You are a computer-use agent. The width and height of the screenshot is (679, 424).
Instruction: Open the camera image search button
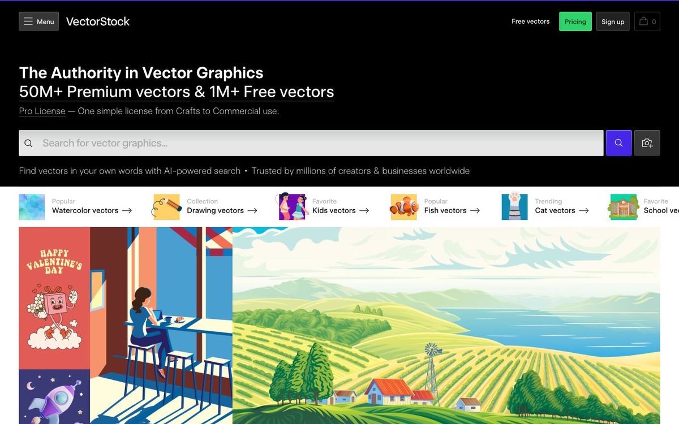647,143
